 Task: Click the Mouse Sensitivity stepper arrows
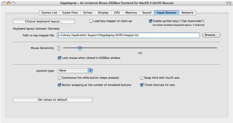[59, 48]
